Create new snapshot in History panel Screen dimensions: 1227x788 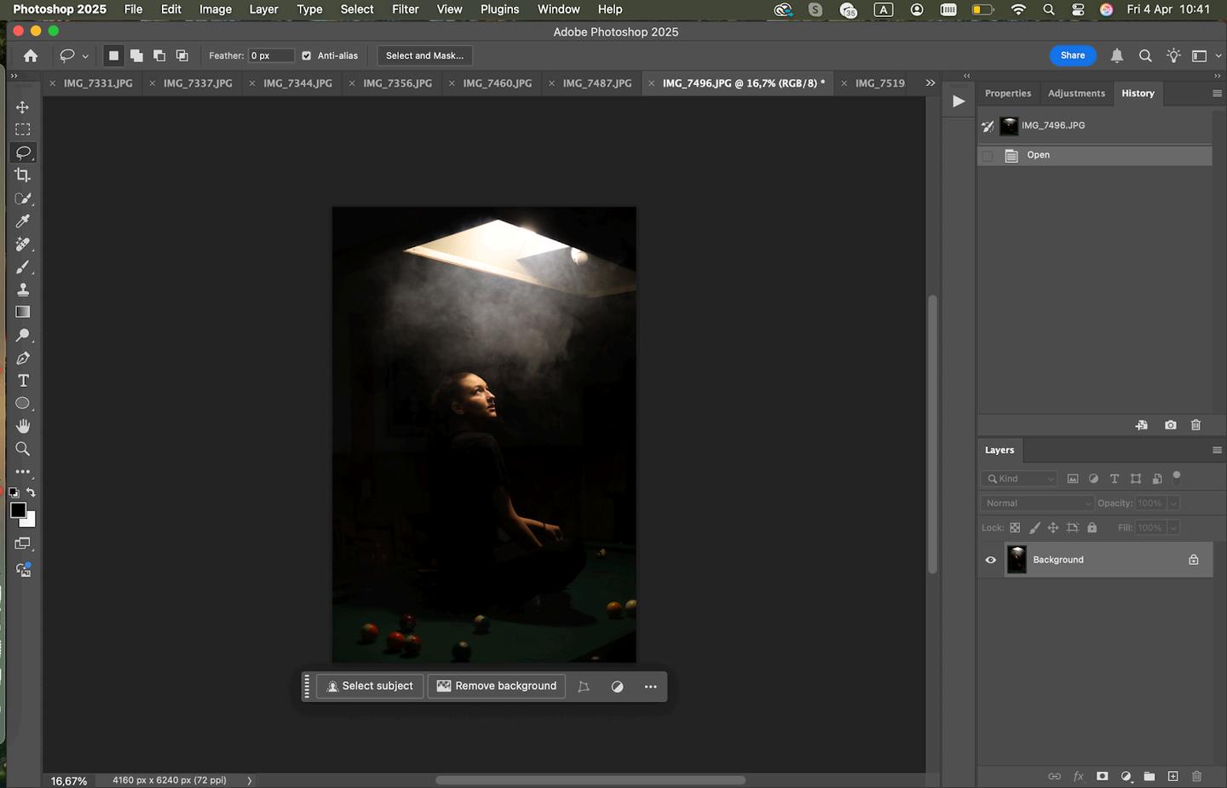point(1170,425)
